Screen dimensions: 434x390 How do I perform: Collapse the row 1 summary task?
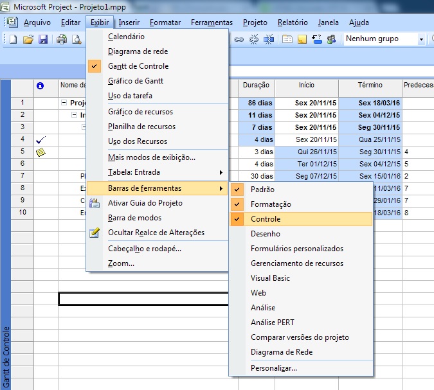point(64,103)
